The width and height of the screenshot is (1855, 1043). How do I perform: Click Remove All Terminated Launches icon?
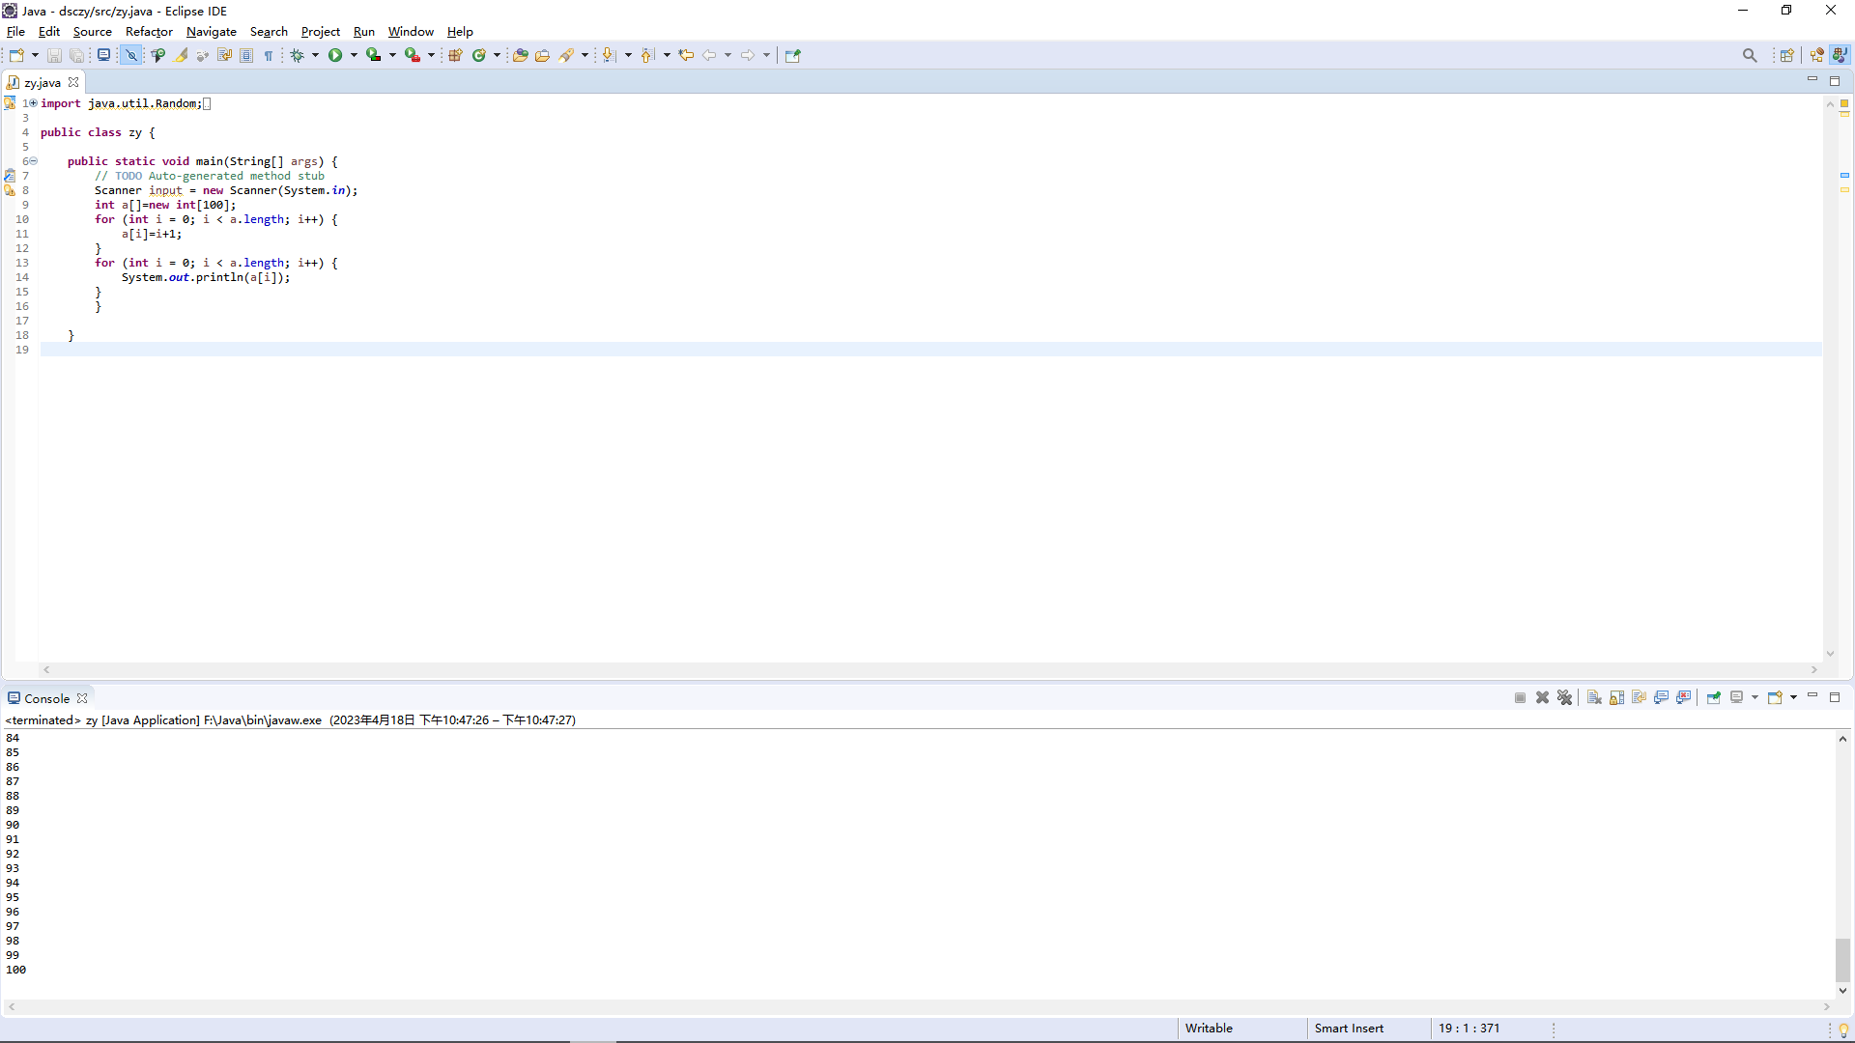coord(1565,697)
